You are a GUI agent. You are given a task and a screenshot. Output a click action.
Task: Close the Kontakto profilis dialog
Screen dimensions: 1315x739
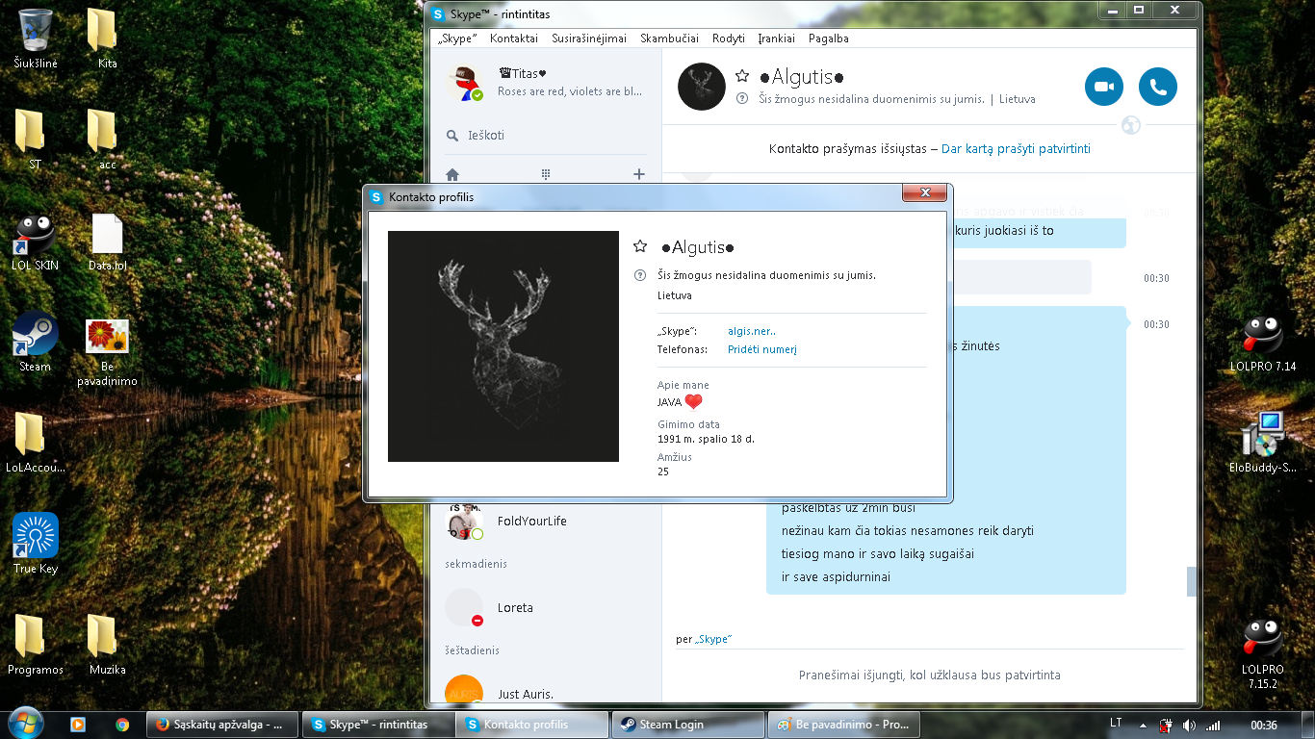925,193
